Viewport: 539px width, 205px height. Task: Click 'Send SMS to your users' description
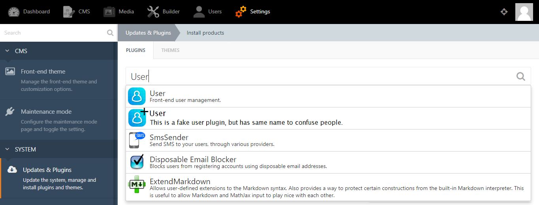tap(212, 144)
